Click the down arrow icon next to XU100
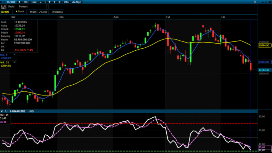Image resolution: width=272 pixels, height=153 pixels. click(x=19, y=2)
